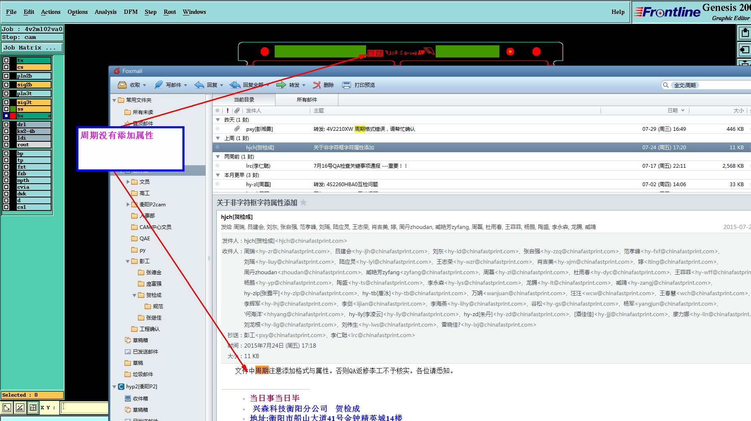The height and width of the screenshot is (421, 751).
Task: Click the forward arrow icon in Foxmail
Action: pos(281,85)
